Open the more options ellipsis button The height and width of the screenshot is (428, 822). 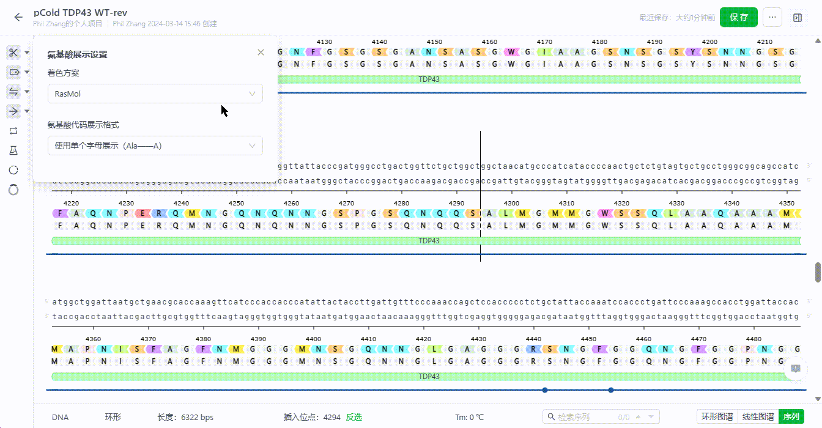click(772, 18)
